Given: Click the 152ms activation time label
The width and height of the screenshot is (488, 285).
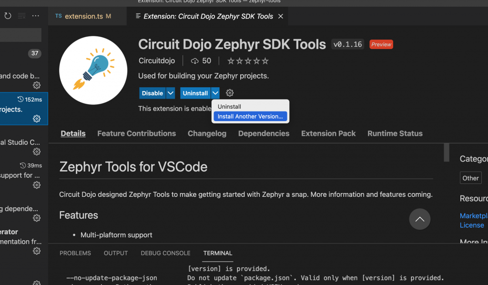Looking at the screenshot, I should tap(30, 100).
